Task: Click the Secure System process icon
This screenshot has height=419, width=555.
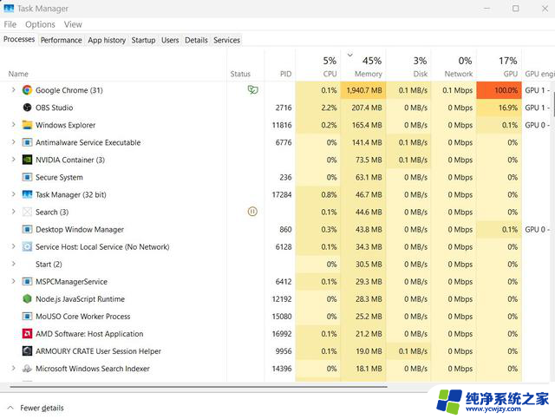Action: click(27, 177)
